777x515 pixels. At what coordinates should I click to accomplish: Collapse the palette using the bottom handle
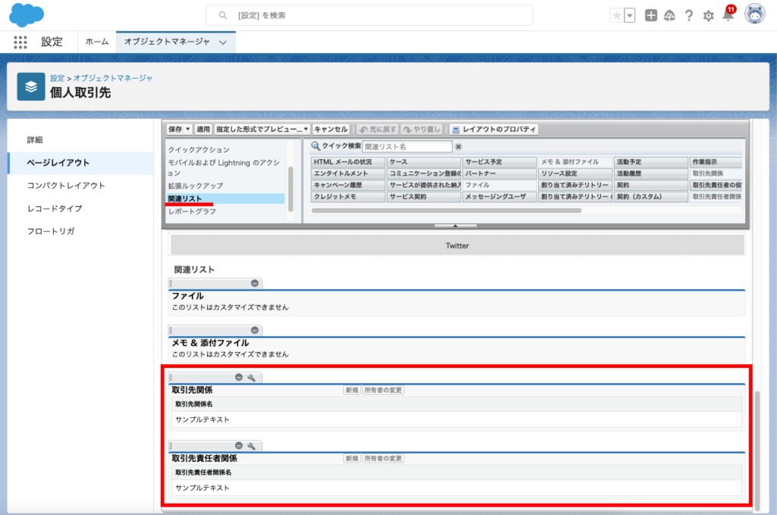pos(455,226)
